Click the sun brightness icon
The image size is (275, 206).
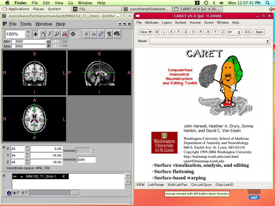click(48, 42)
